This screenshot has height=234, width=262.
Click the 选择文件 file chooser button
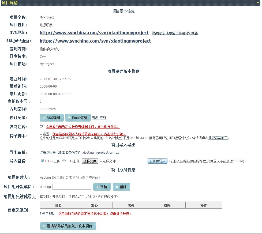(90, 161)
